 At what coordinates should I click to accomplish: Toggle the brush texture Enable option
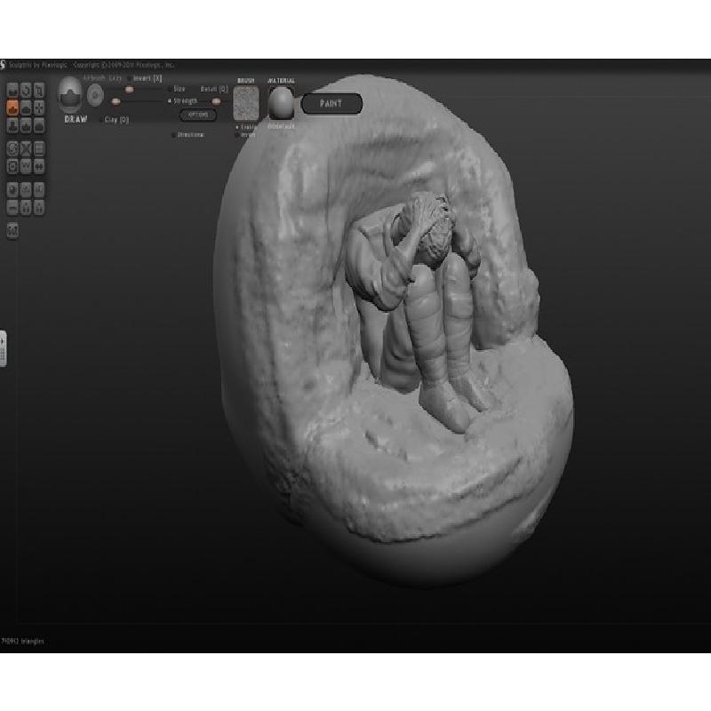[237, 127]
